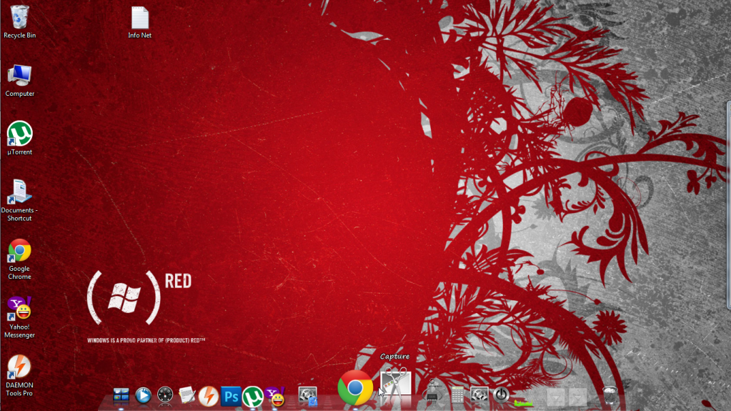Open Yahoo Messenger from the dock

click(x=275, y=396)
